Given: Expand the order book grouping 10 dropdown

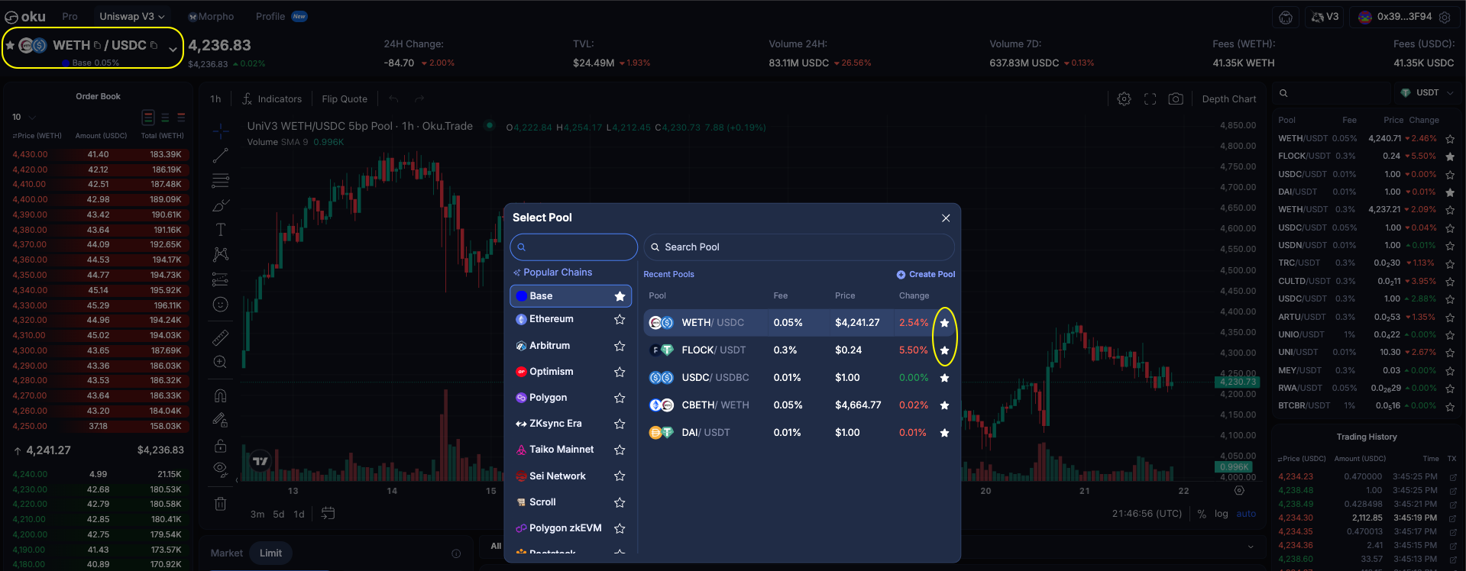Looking at the screenshot, I should (x=24, y=117).
